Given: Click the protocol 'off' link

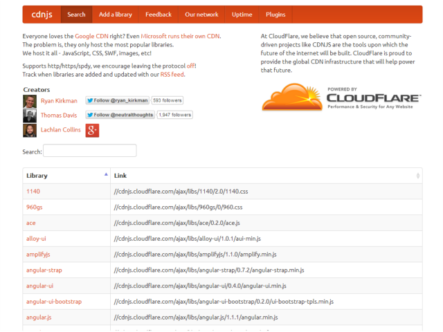Looking at the screenshot, I should coord(190,66).
